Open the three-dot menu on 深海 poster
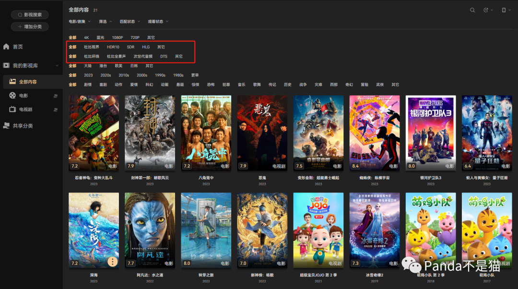Viewport: 518px width, 289px height. (x=112, y=262)
